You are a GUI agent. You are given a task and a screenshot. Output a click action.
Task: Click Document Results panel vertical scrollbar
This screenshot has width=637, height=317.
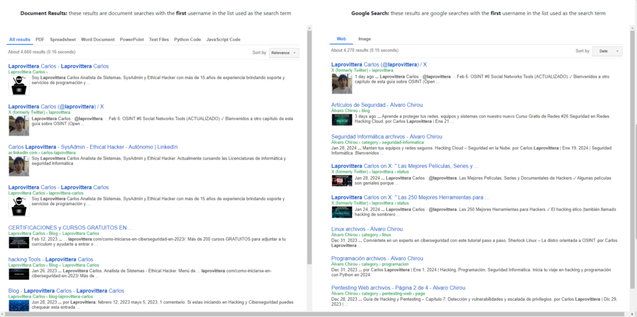tap(309, 148)
